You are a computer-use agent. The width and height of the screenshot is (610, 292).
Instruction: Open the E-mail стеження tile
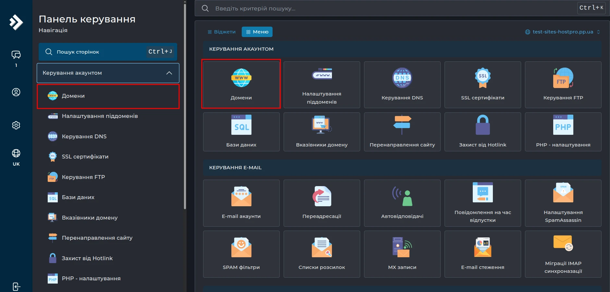[x=482, y=254]
